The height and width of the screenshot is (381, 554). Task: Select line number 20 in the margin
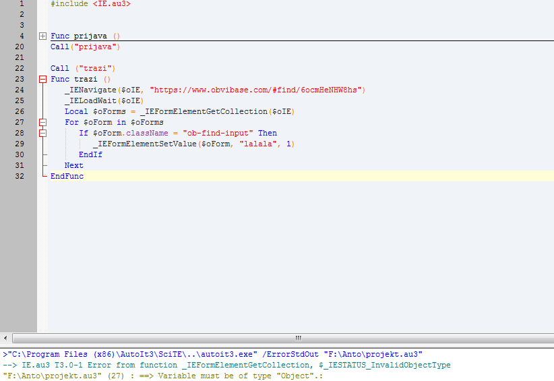tap(20, 47)
